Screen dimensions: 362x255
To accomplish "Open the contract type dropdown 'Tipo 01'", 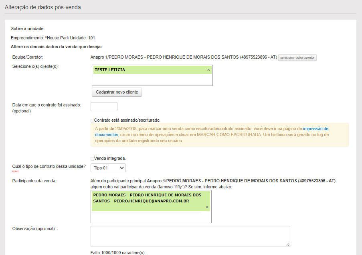I will click(108, 168).
